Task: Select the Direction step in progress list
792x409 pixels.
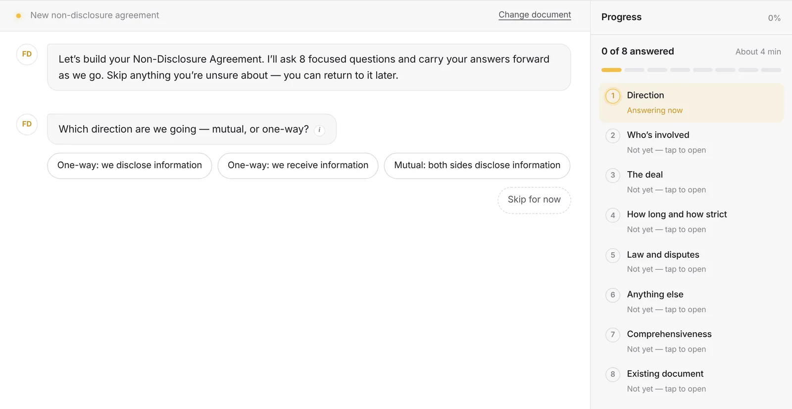Action: pyautogui.click(x=692, y=102)
